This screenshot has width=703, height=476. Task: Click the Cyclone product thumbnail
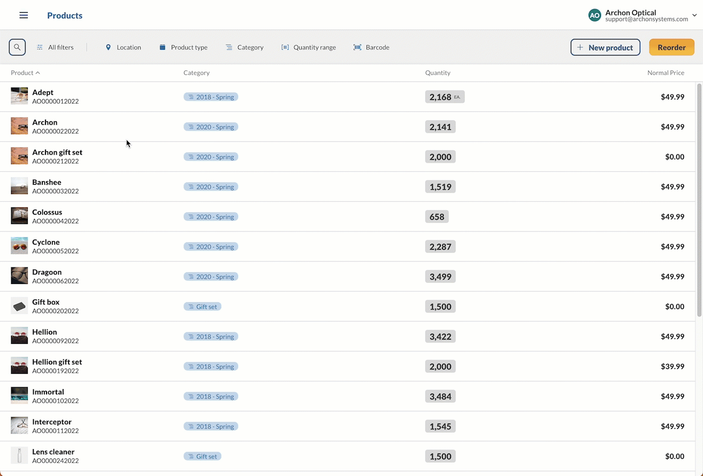point(19,246)
